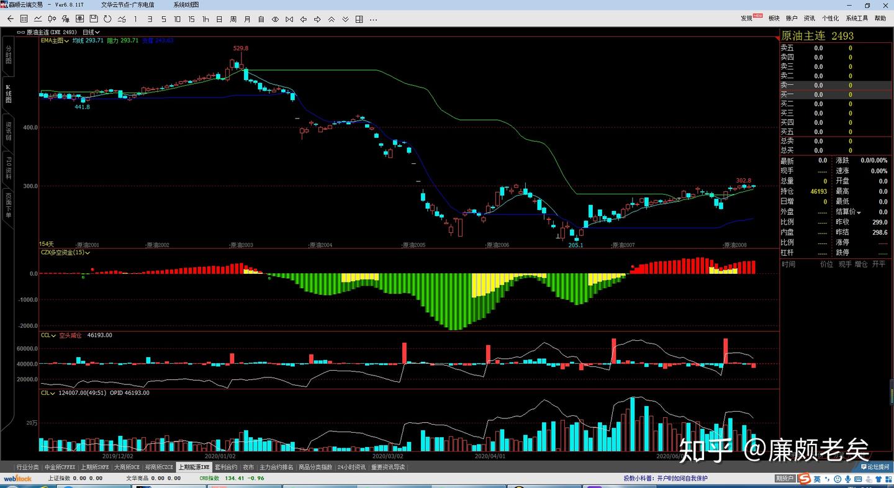Click the 论坛提问 forum button
894x488 pixels.
(x=875, y=467)
